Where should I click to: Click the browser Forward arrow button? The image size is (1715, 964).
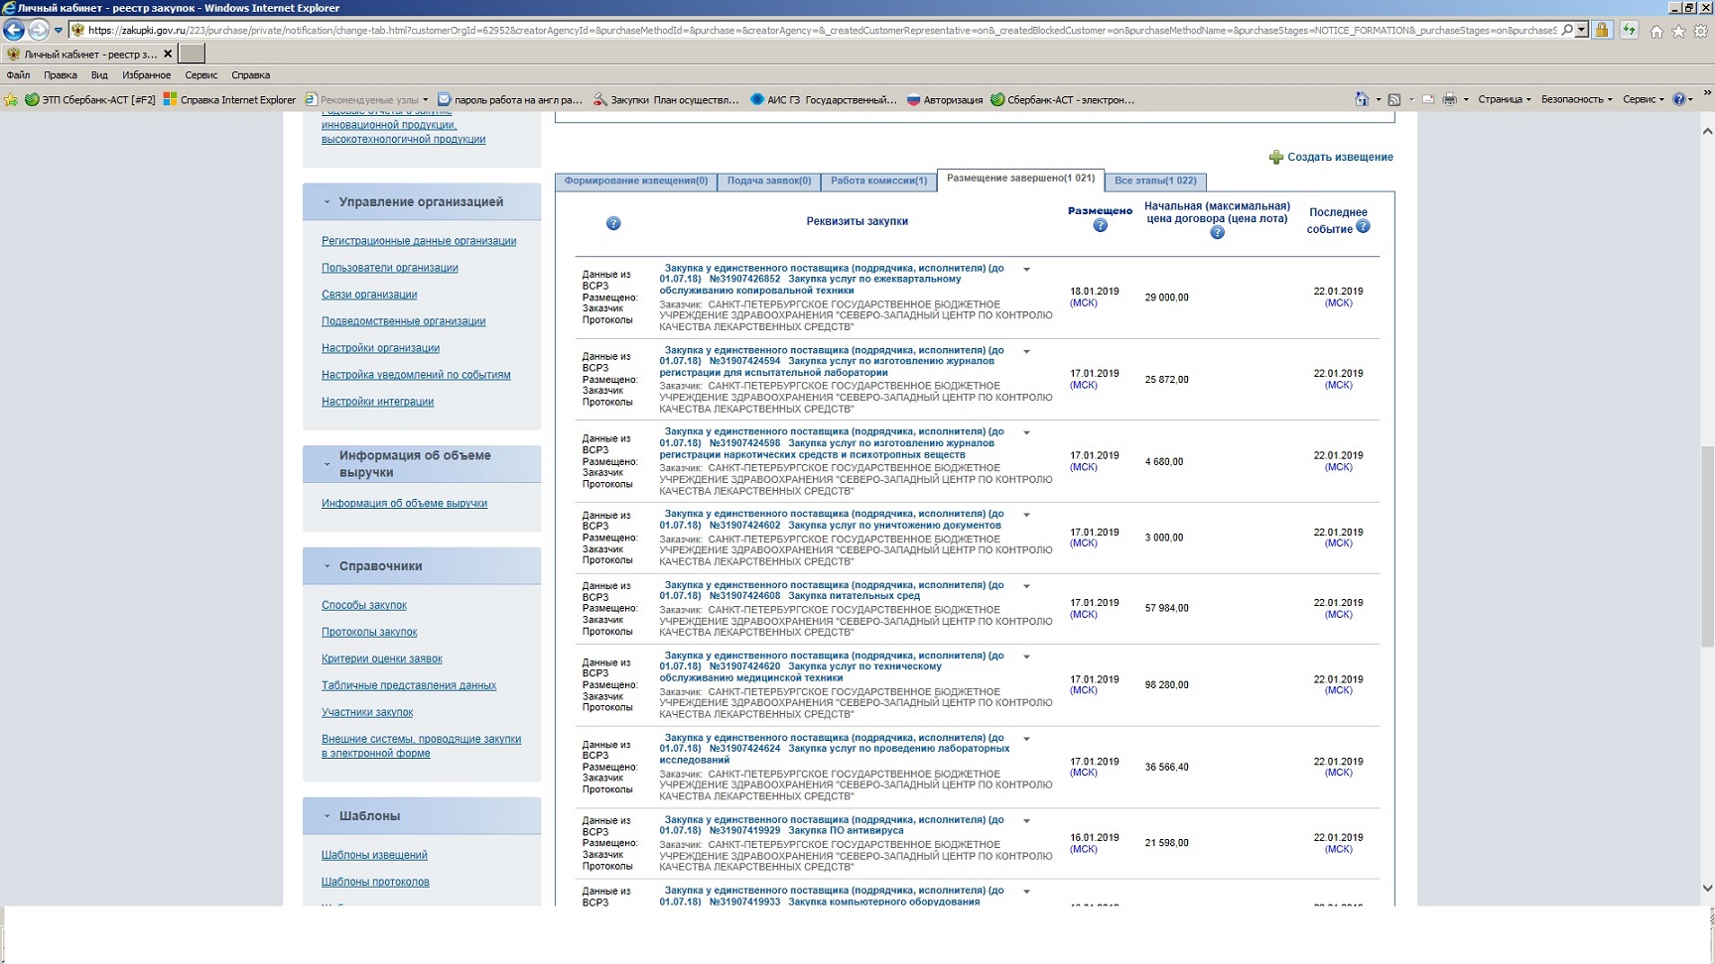[38, 30]
